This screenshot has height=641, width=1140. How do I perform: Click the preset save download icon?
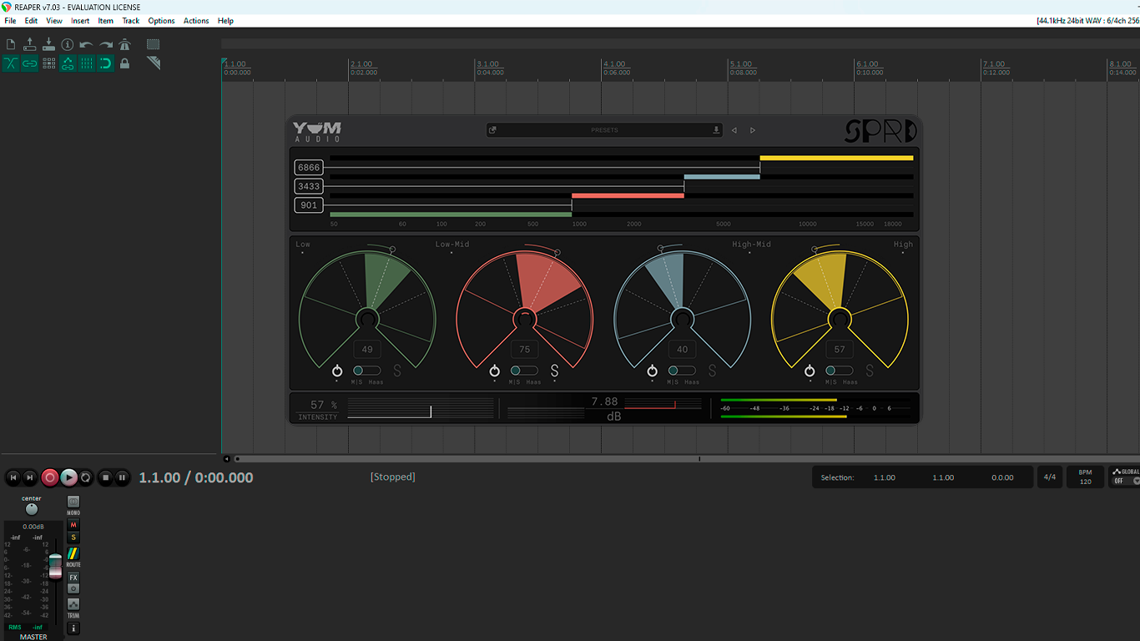[716, 130]
